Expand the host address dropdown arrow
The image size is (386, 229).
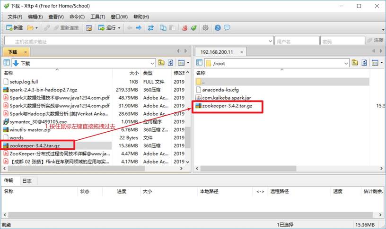pos(270,41)
